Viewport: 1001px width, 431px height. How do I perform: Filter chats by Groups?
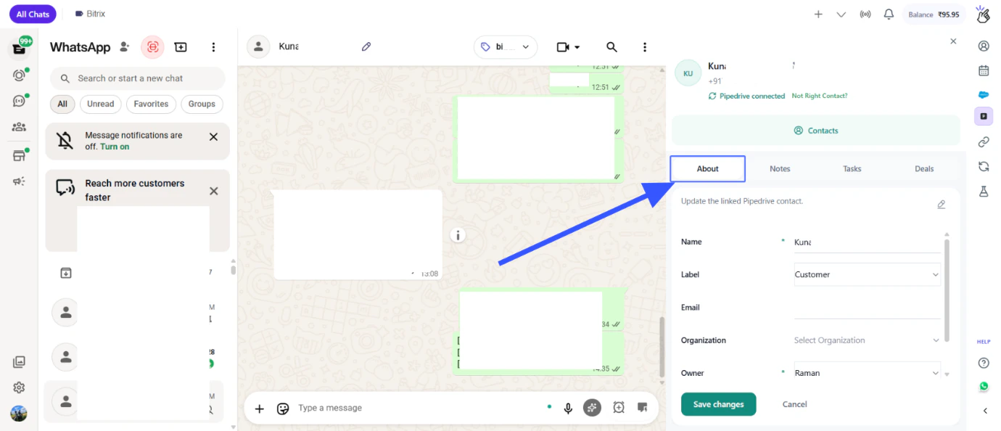[202, 104]
